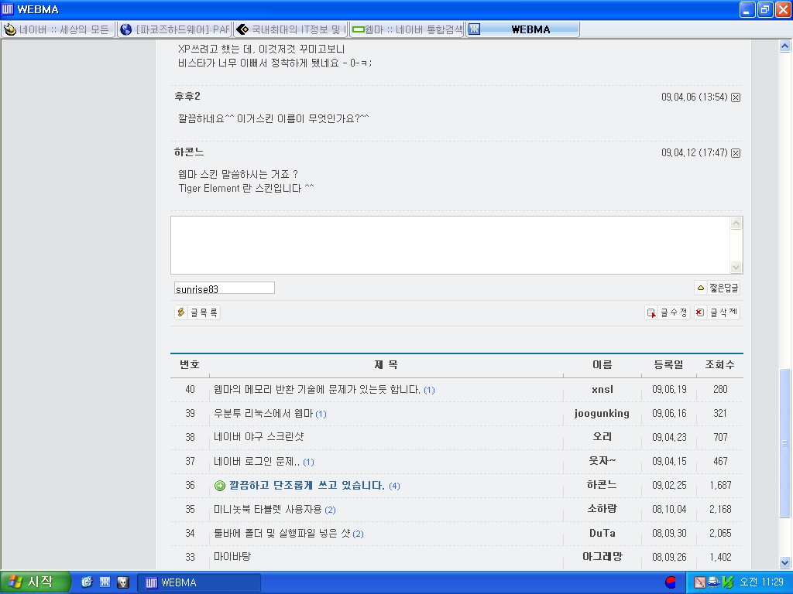The image size is (793, 594).
Task: Open post 웹마의 메모리 반환 기술에 문제가
Action: tap(317, 390)
